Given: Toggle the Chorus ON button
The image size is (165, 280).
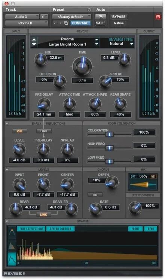Looking at the screenshot, I should coord(95,195).
